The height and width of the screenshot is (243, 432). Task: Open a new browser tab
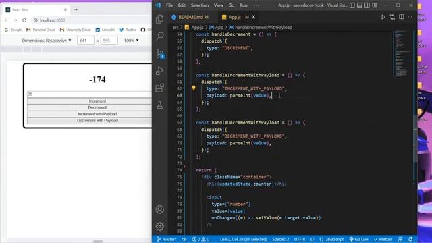(x=76, y=9)
